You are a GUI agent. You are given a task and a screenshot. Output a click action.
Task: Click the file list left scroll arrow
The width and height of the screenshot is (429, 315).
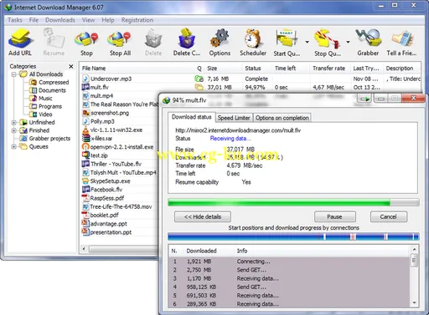[84, 249]
